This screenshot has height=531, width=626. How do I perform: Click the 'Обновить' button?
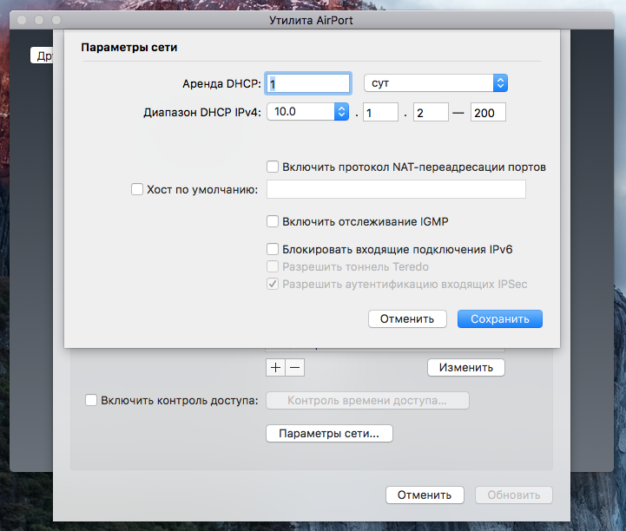point(513,495)
